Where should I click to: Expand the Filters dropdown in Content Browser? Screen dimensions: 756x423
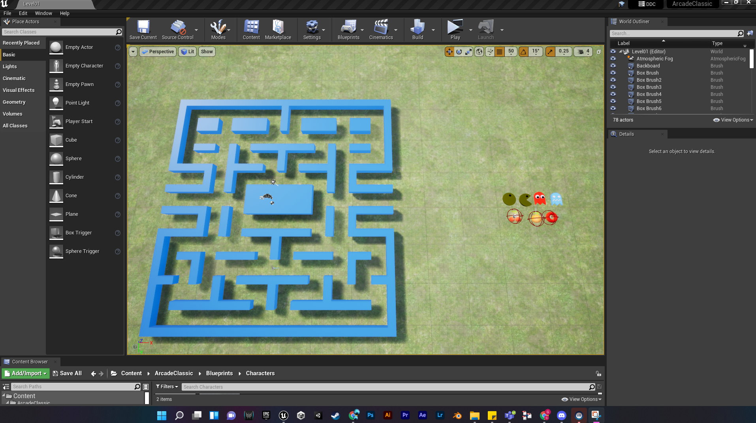tap(167, 387)
